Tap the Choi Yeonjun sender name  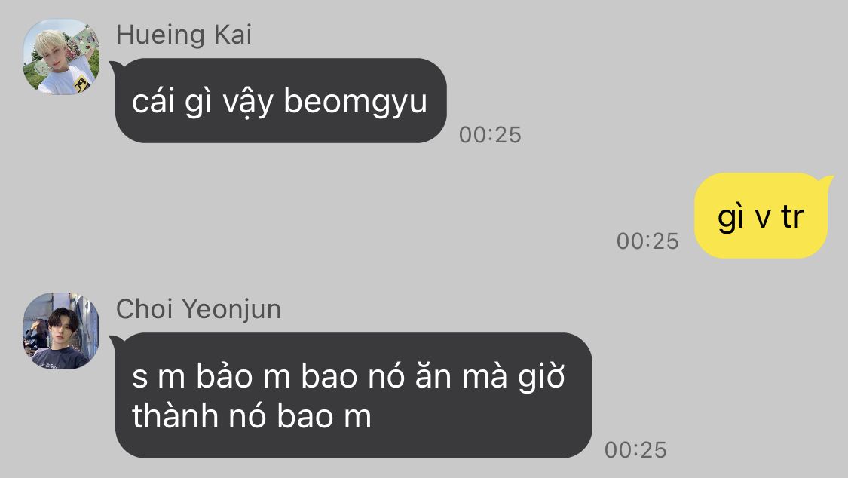pyautogui.click(x=198, y=310)
